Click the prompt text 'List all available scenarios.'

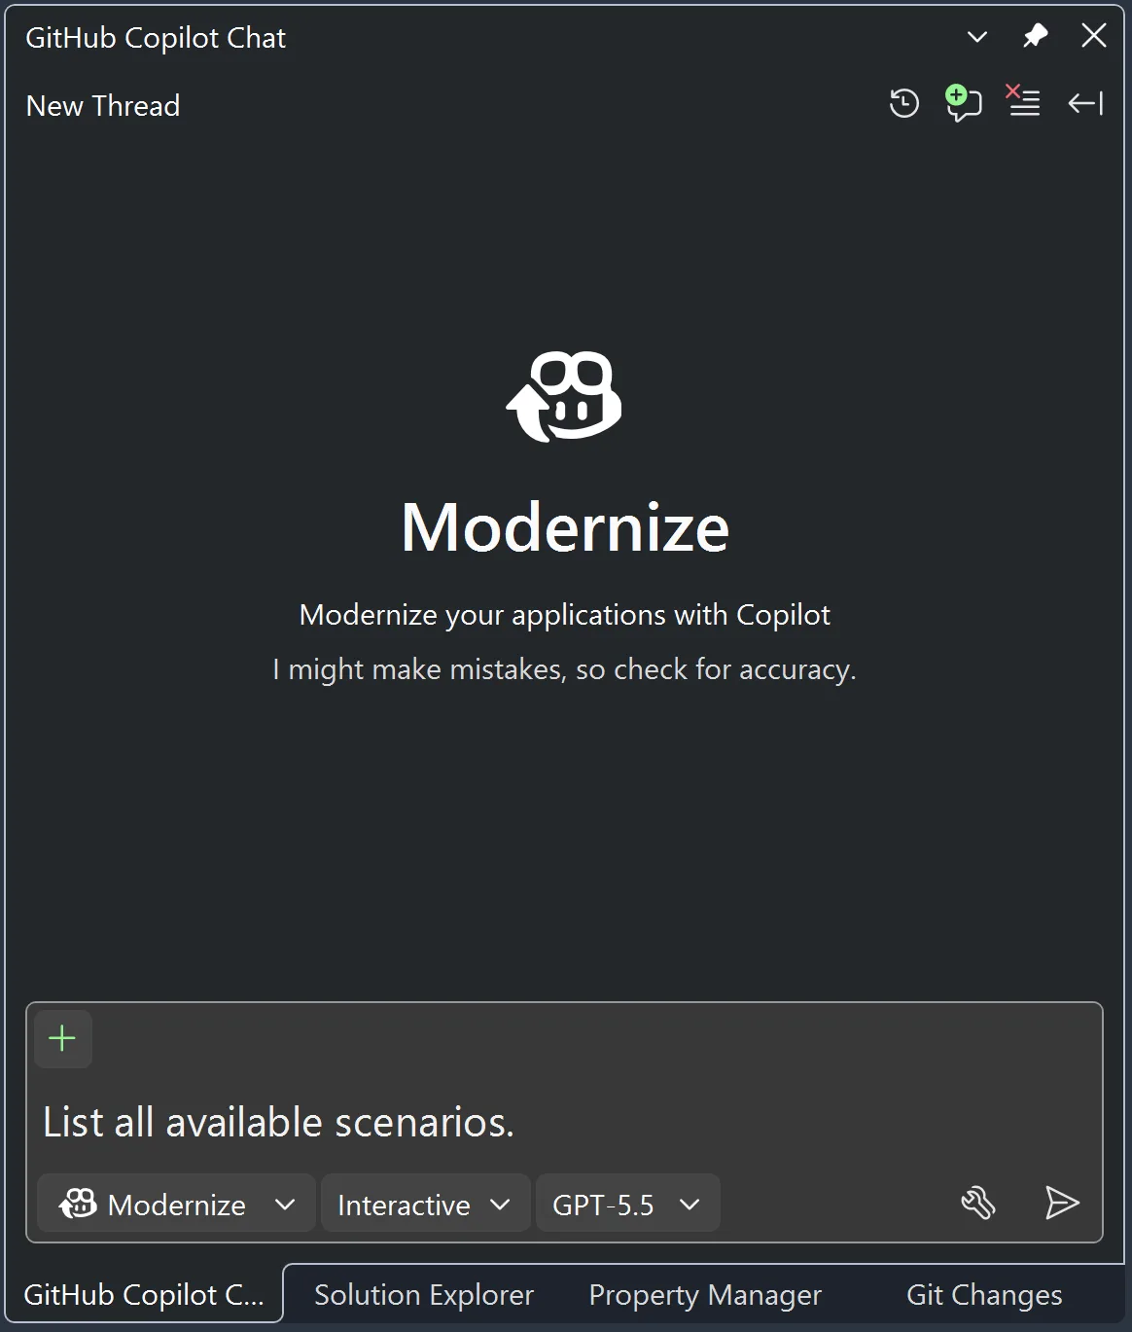click(278, 1123)
